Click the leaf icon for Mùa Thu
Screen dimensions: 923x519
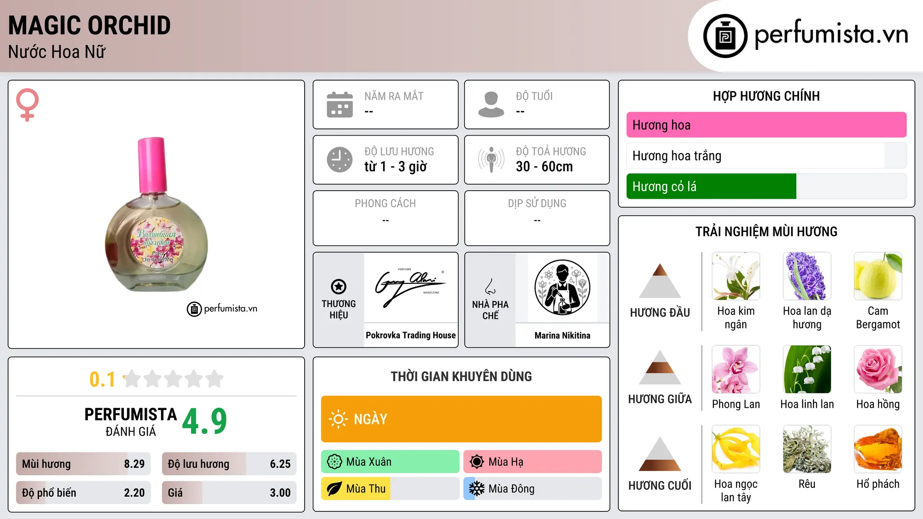[334, 489]
